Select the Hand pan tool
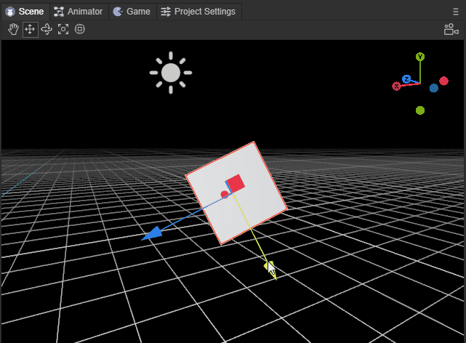The image size is (466, 343). (x=13, y=29)
